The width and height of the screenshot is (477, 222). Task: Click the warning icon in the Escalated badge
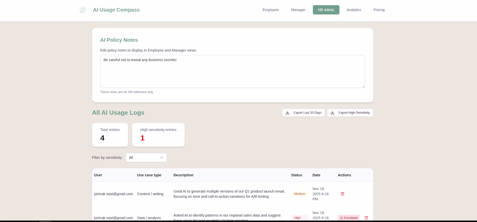coord(341,218)
